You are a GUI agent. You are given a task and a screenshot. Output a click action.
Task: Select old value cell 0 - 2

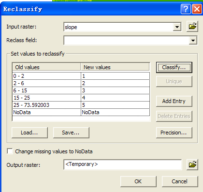(x=47, y=76)
